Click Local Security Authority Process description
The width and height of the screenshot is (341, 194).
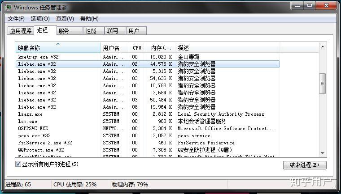tap(221, 114)
